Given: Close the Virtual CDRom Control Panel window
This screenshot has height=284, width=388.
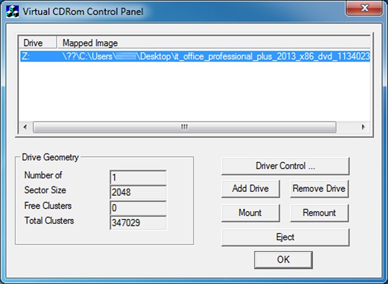Looking at the screenshot, I should pos(364,8).
